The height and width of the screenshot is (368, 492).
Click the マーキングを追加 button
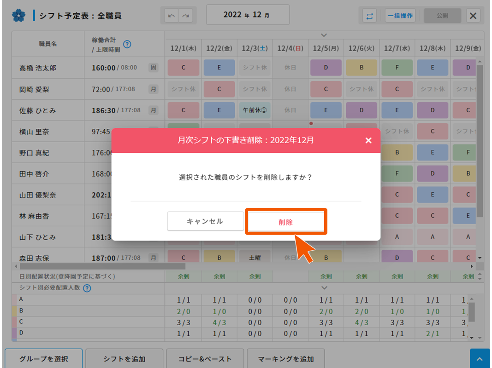(286, 359)
